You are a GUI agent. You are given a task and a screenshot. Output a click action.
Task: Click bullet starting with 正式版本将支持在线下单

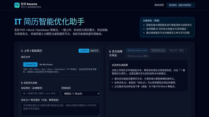146,87
